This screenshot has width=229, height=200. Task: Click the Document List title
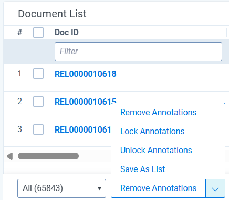point(52,14)
